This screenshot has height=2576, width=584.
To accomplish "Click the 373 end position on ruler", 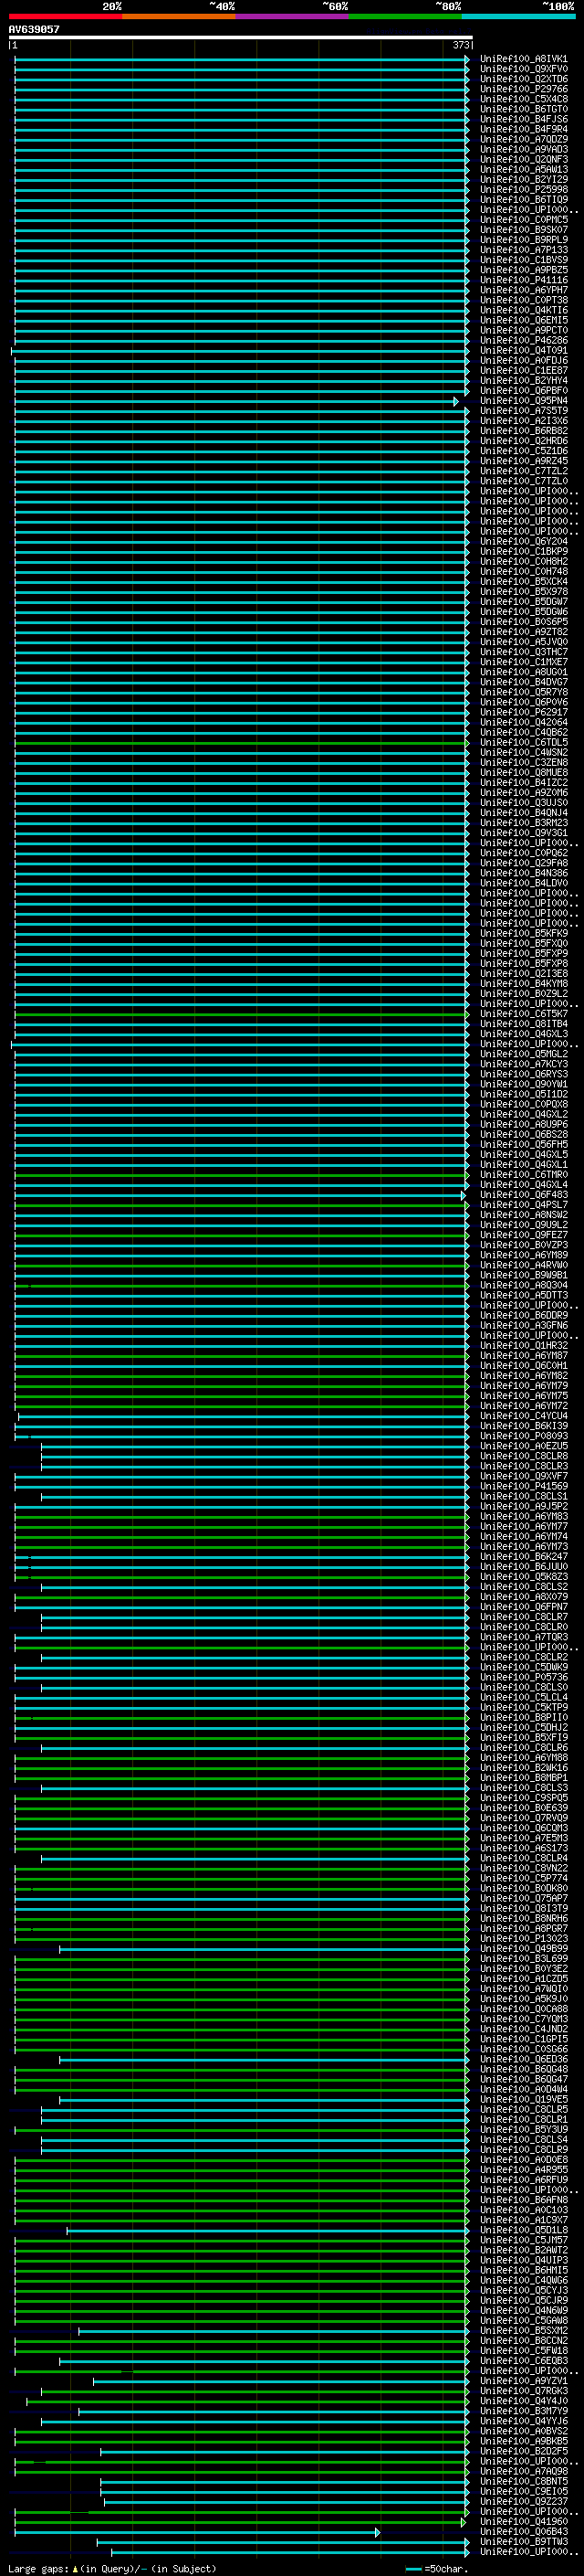I will (x=460, y=45).
